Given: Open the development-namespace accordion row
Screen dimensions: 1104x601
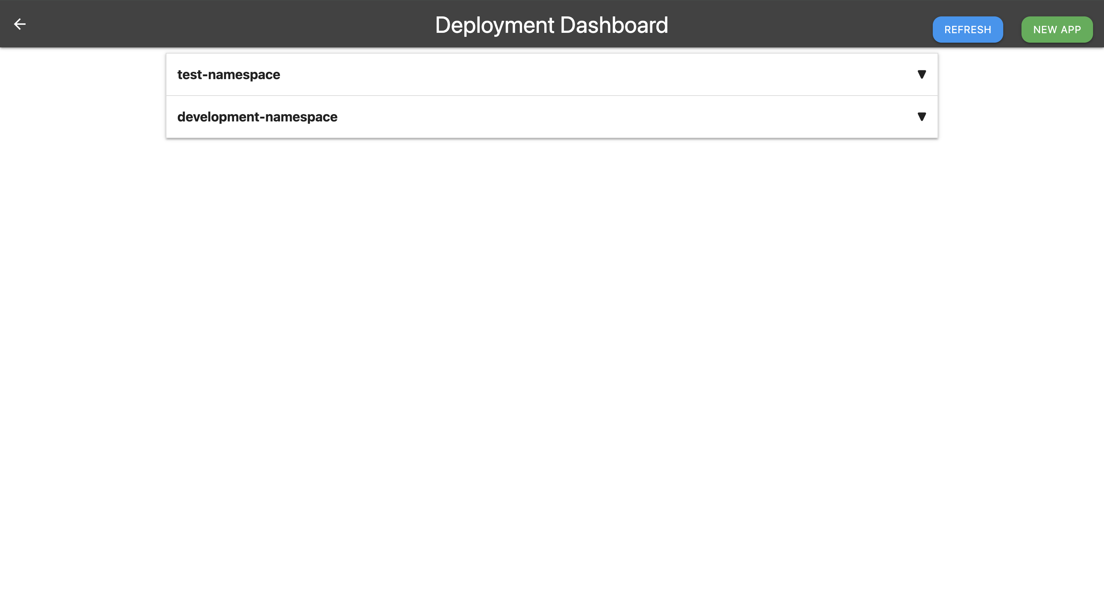Looking at the screenshot, I should [552, 117].
